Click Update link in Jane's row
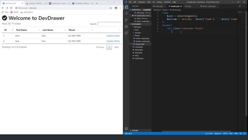 pyautogui.click(x=110, y=41)
